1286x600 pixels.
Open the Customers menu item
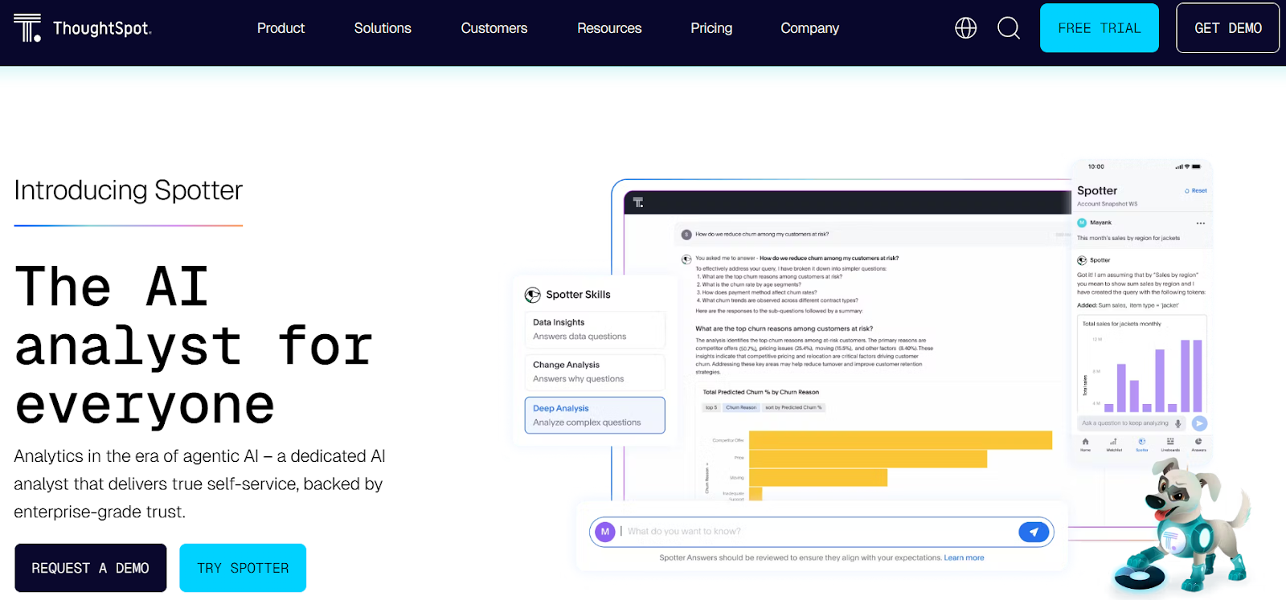pyautogui.click(x=494, y=28)
